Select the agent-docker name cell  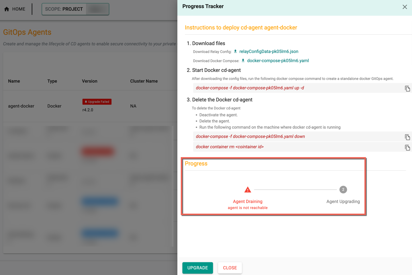click(x=21, y=106)
